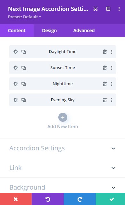Switch to the Advanced tab
The height and width of the screenshot is (205, 125).
pos(84,31)
